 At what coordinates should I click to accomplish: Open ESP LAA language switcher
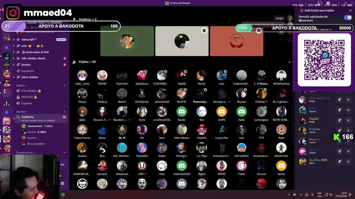tap(319, 195)
